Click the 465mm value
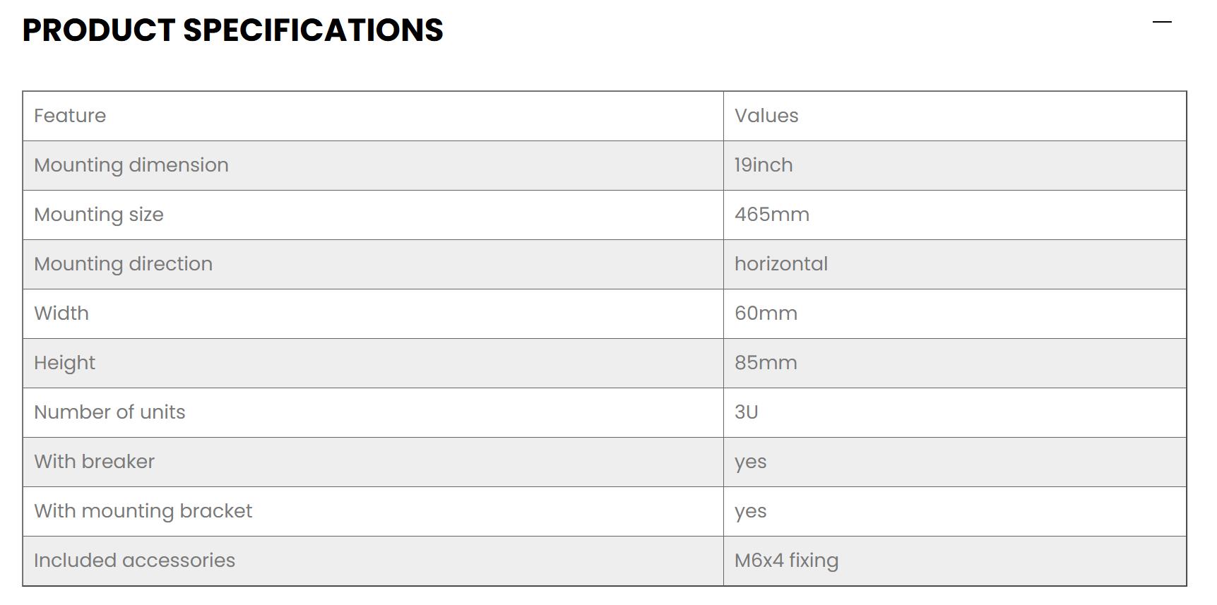The image size is (1217, 605). click(772, 215)
